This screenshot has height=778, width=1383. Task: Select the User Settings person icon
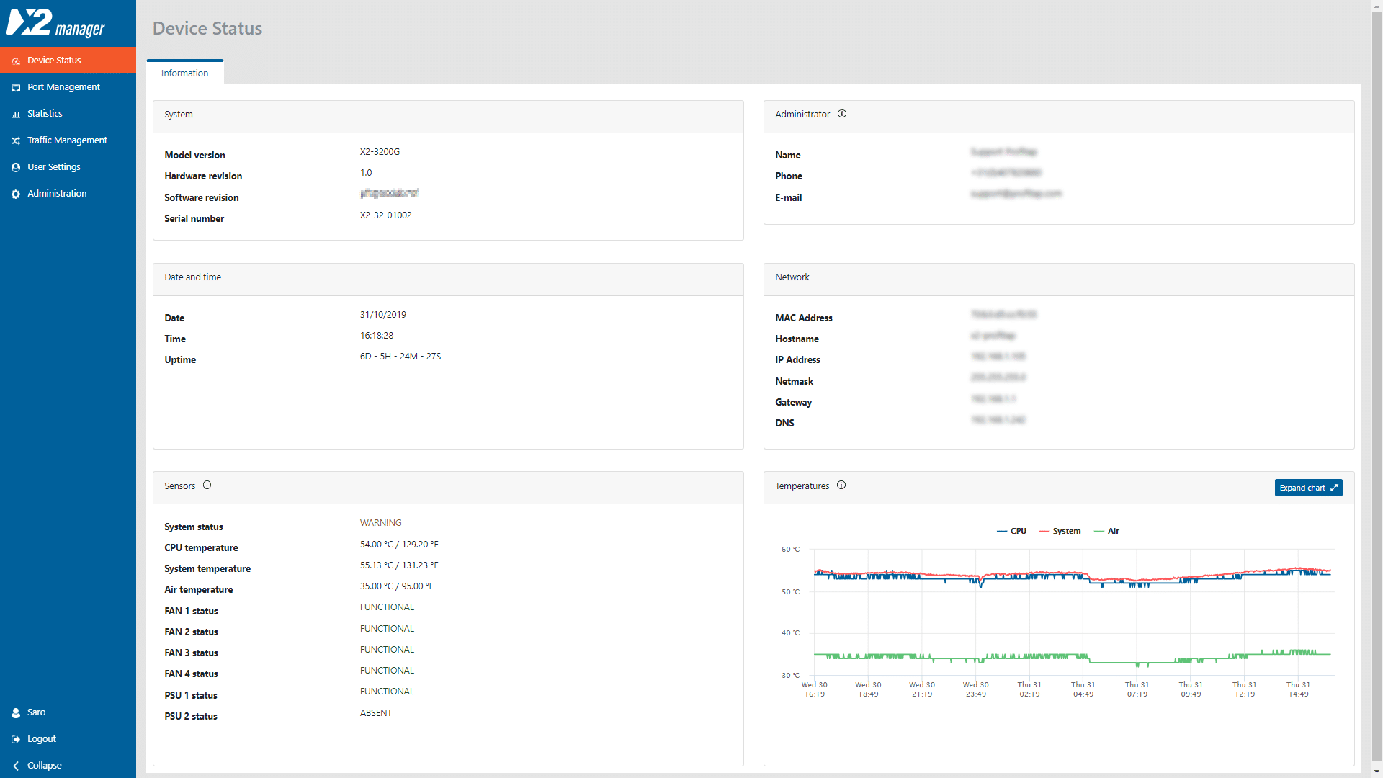16,167
